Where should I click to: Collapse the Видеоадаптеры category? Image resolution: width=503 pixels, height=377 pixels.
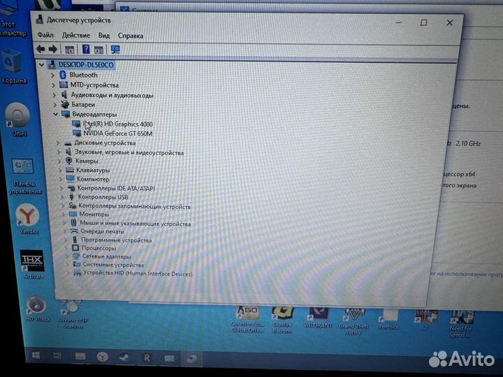(56, 114)
